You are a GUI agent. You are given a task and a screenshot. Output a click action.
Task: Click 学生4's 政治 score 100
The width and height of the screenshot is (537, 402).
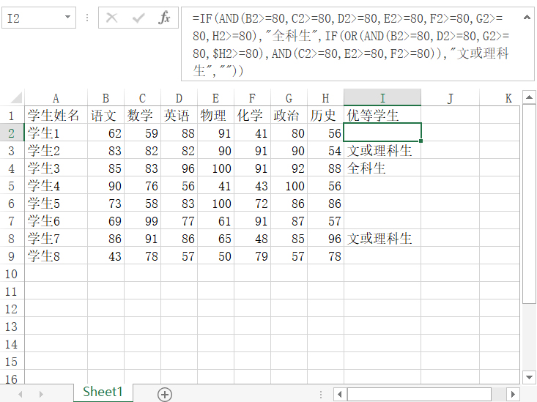tap(289, 185)
